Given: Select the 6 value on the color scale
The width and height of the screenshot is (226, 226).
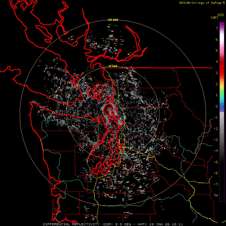Looking at the screenshot, I should [x=217, y=39].
